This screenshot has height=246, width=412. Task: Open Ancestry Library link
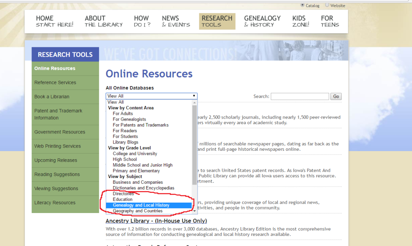coord(156,221)
